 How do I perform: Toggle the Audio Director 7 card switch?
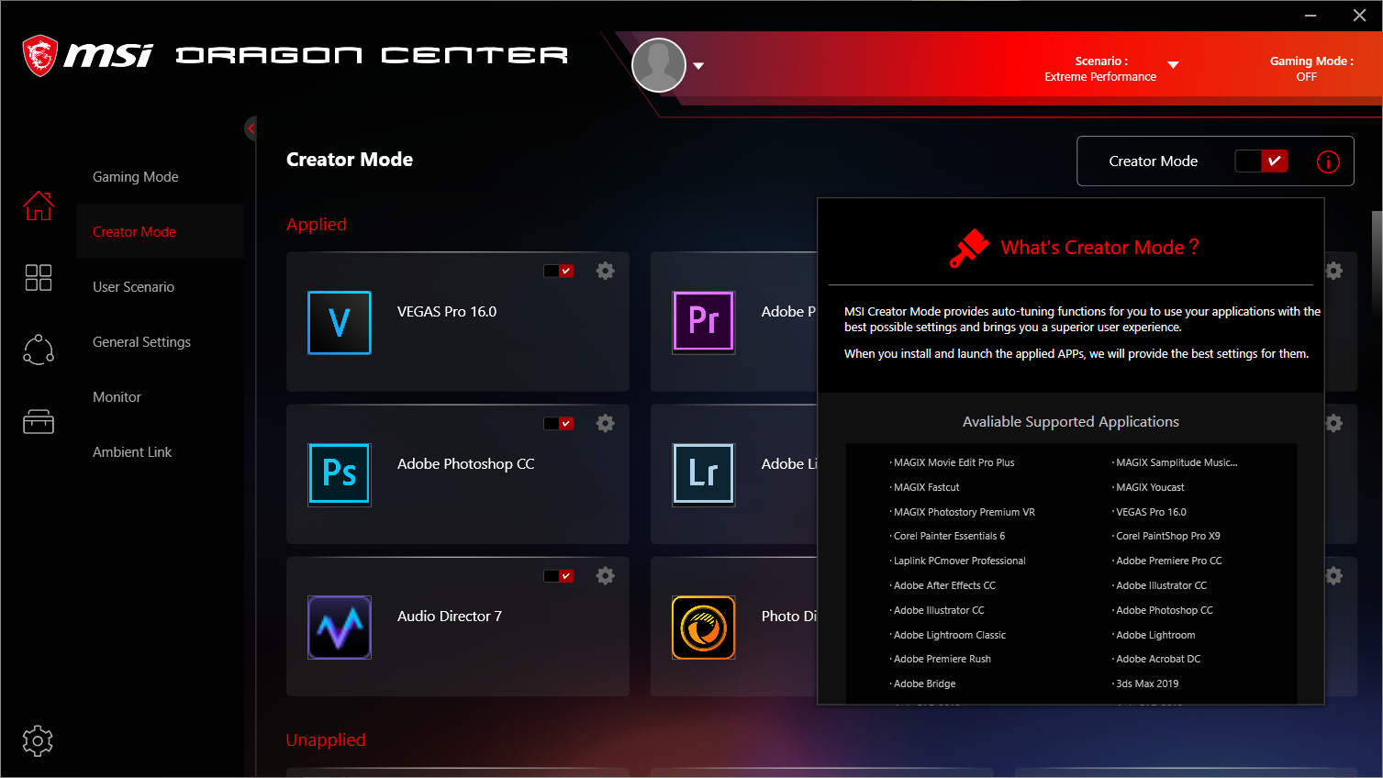[x=559, y=576]
